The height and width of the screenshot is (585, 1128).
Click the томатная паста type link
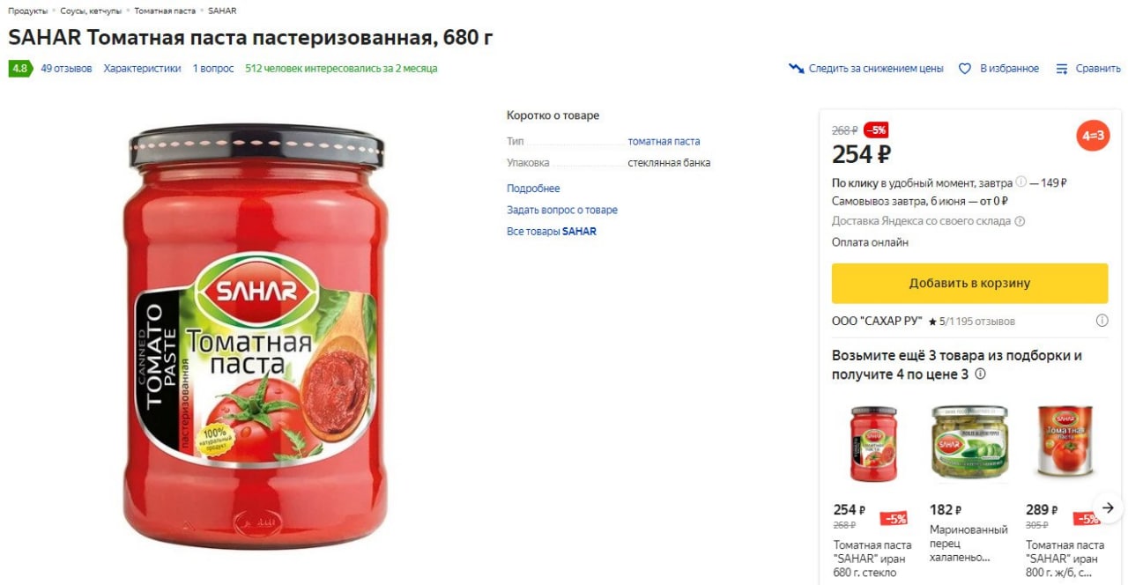(x=664, y=141)
